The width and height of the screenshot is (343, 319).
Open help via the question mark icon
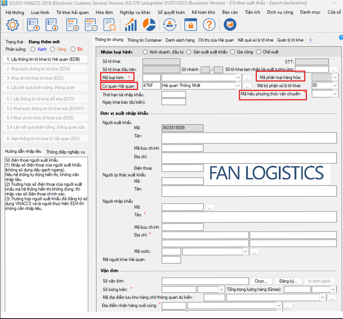pyautogui.click(x=209, y=25)
